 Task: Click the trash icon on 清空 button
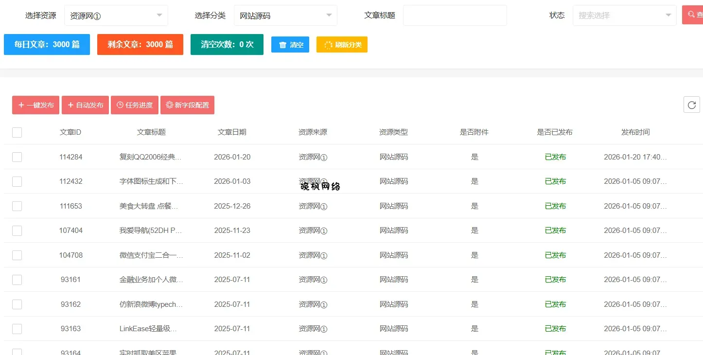click(x=282, y=45)
